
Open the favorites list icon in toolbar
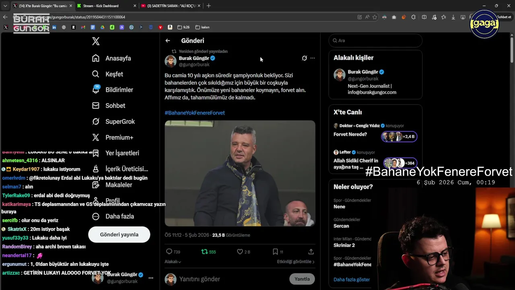click(443, 17)
